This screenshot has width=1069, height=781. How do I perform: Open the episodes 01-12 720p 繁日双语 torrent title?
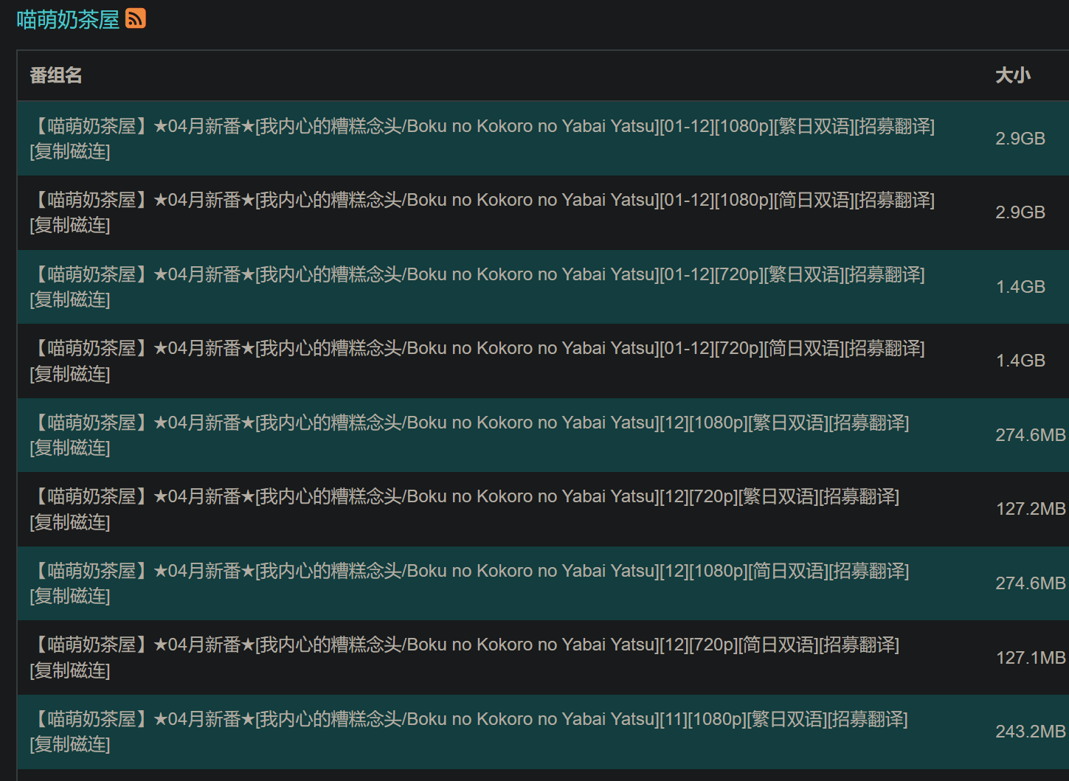(478, 274)
